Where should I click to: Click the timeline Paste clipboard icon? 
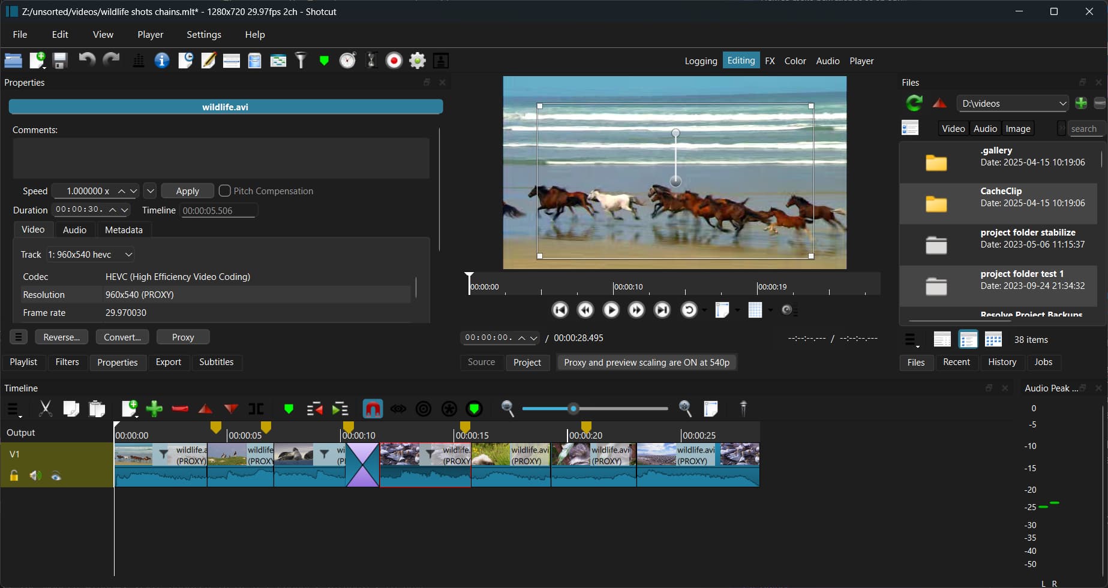point(97,409)
